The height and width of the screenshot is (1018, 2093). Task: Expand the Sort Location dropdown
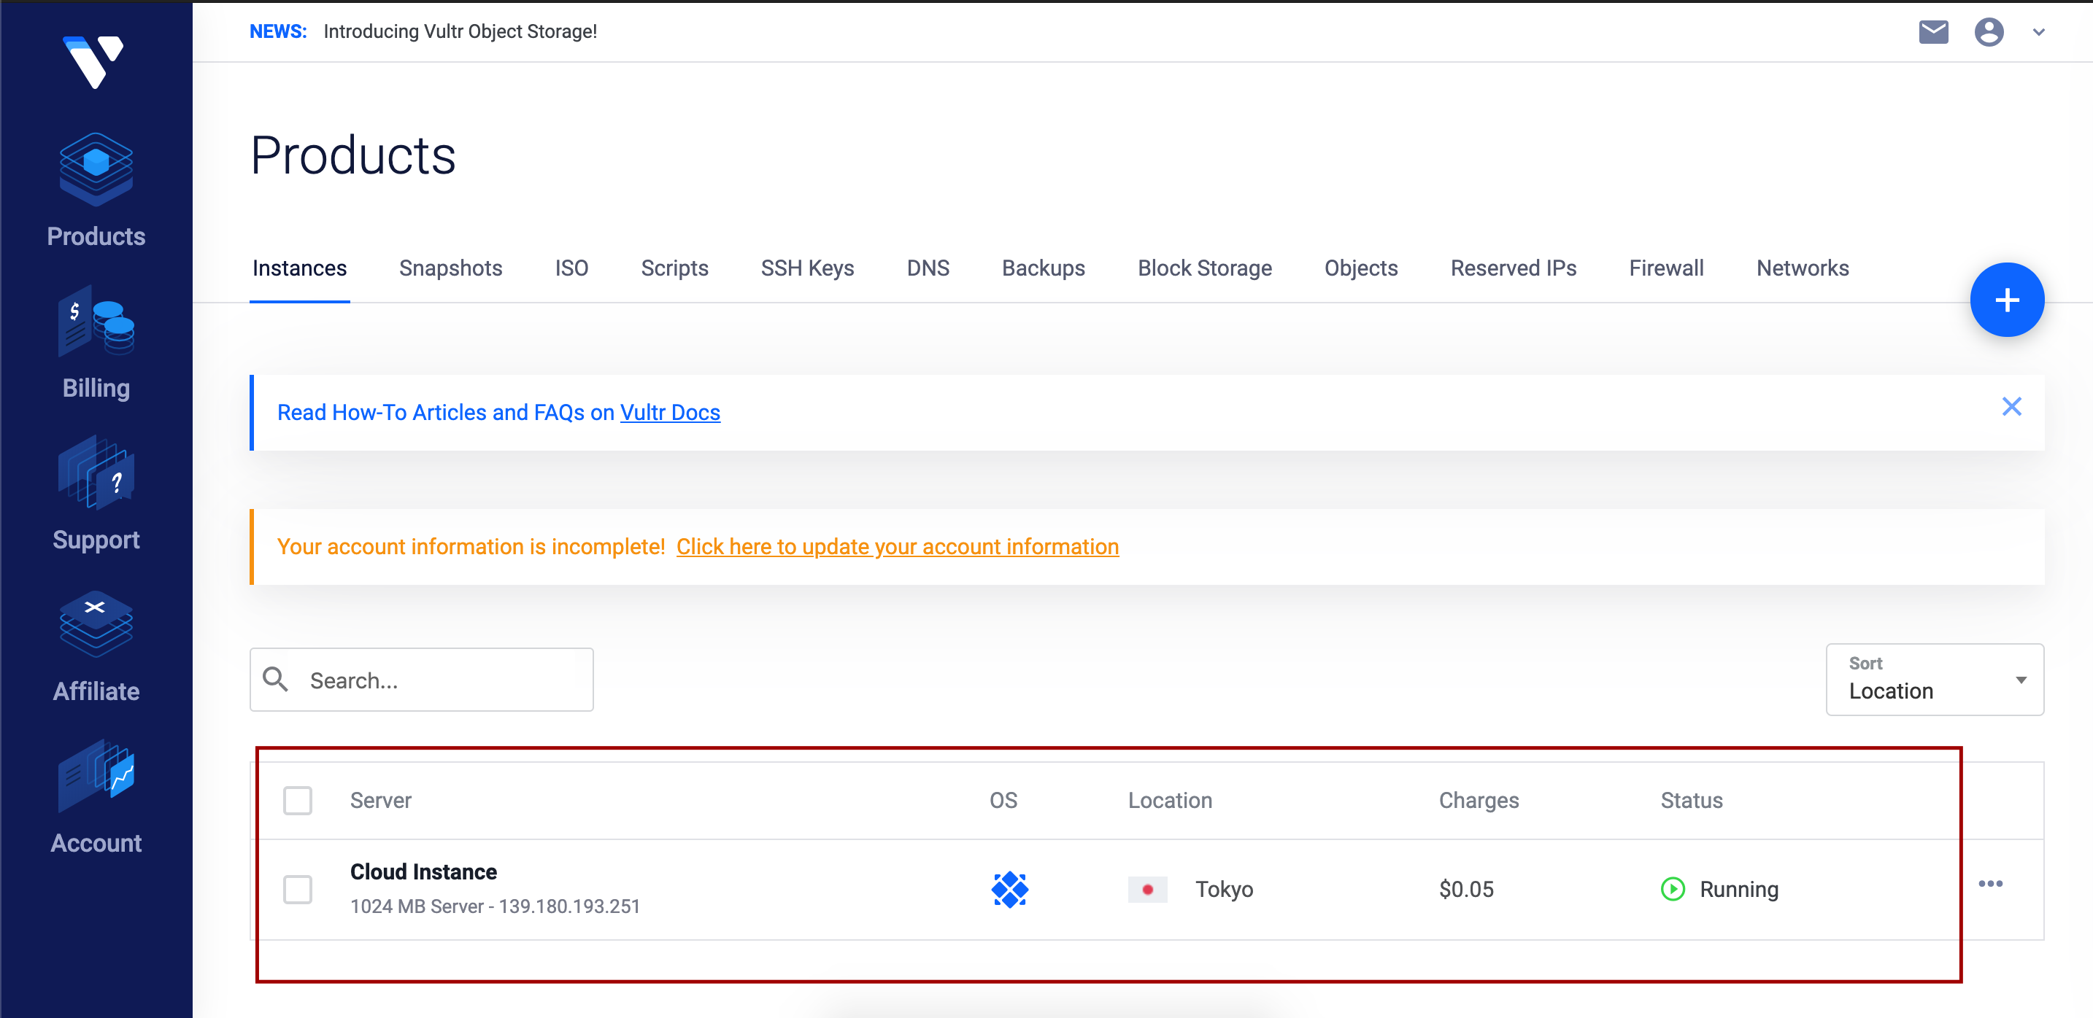pos(1934,680)
